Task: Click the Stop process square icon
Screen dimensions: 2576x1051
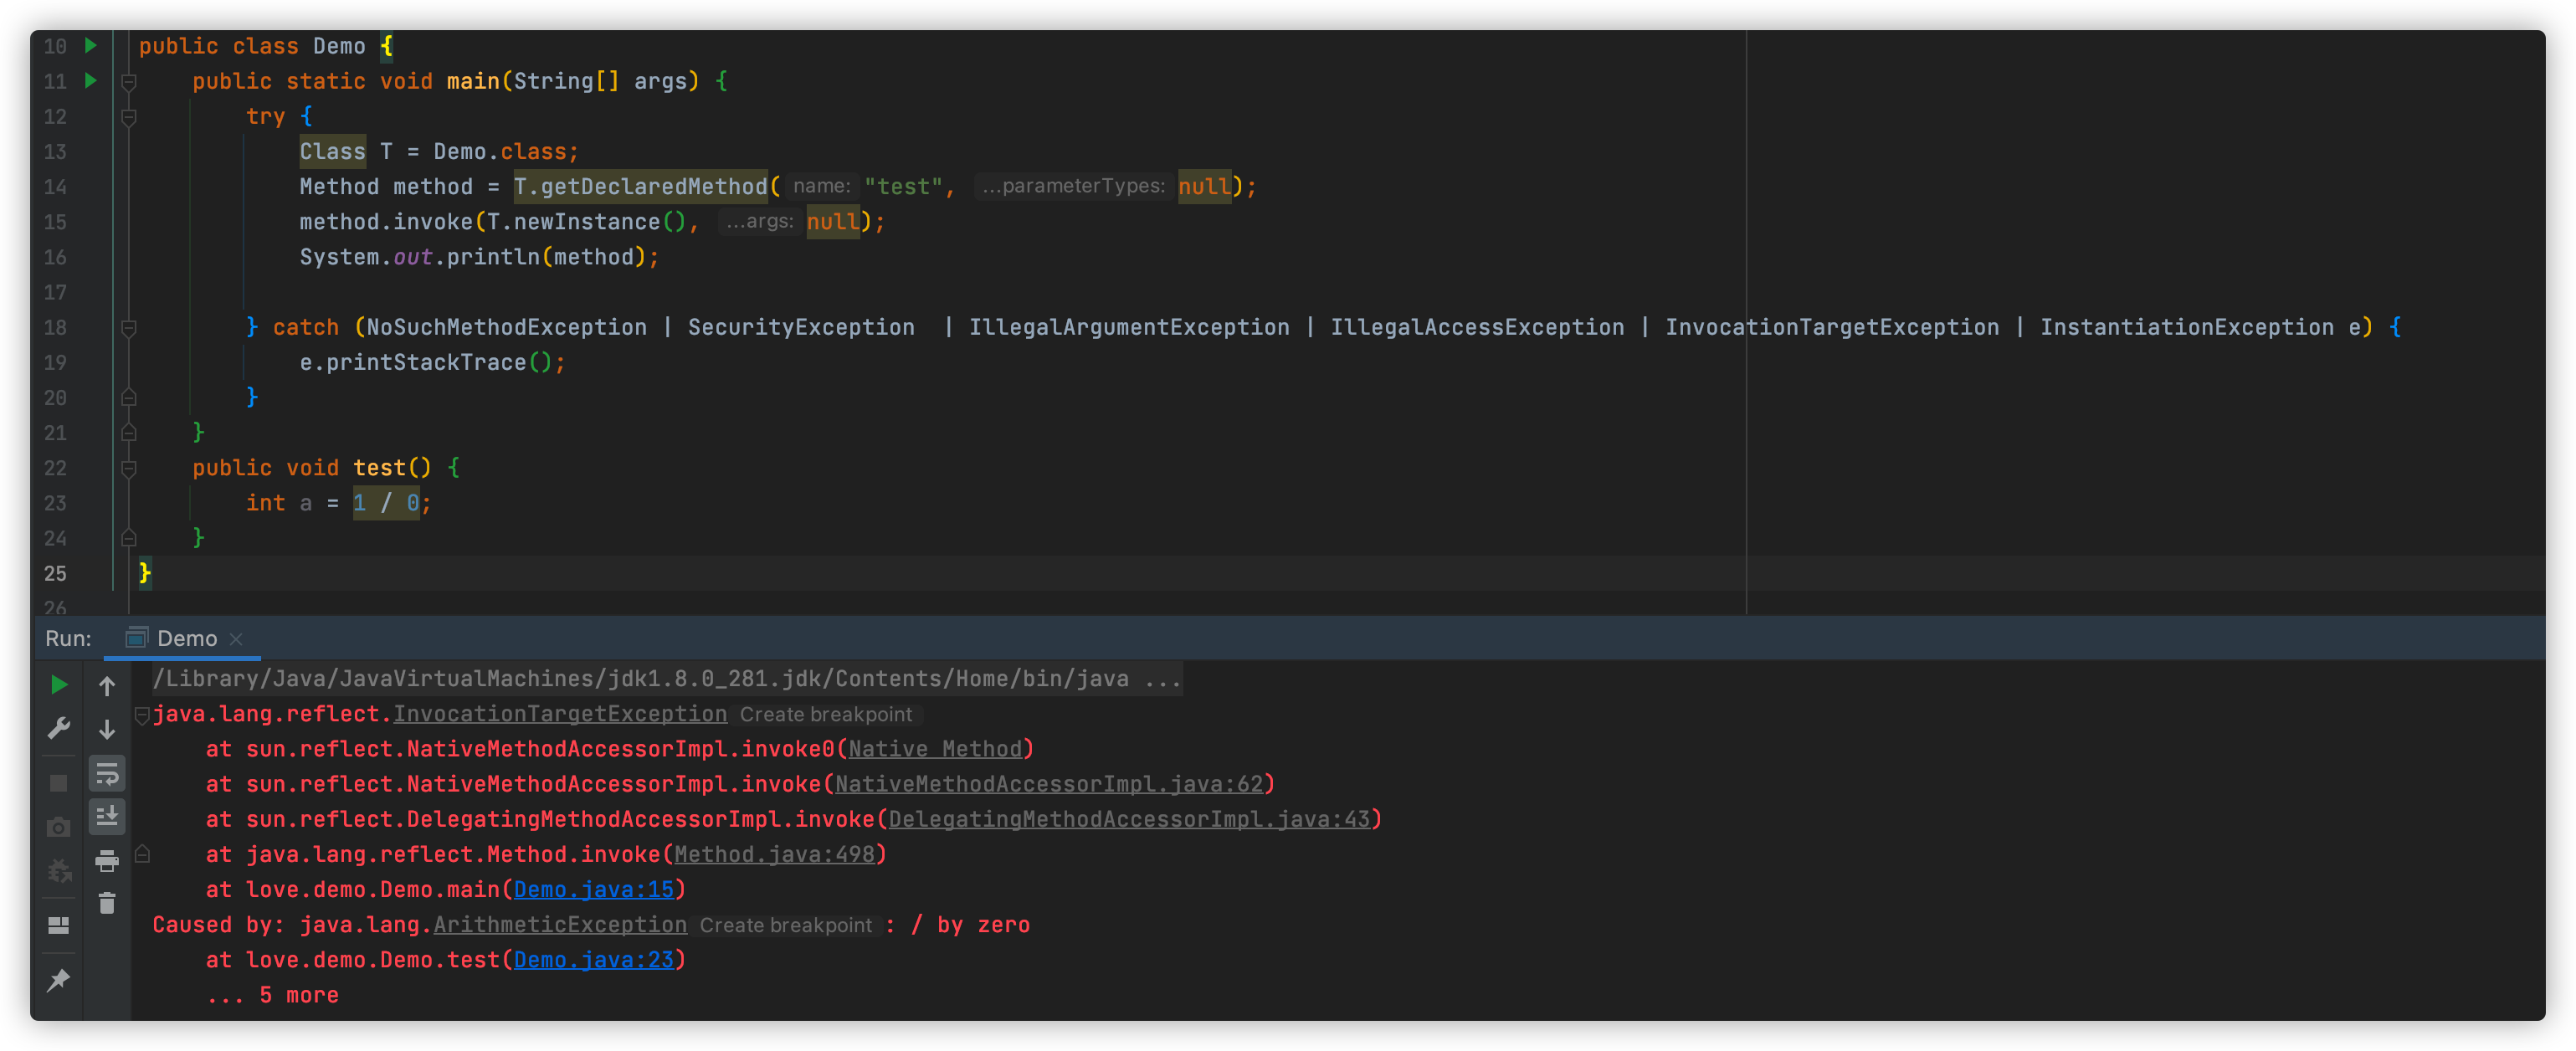Action: tap(59, 783)
